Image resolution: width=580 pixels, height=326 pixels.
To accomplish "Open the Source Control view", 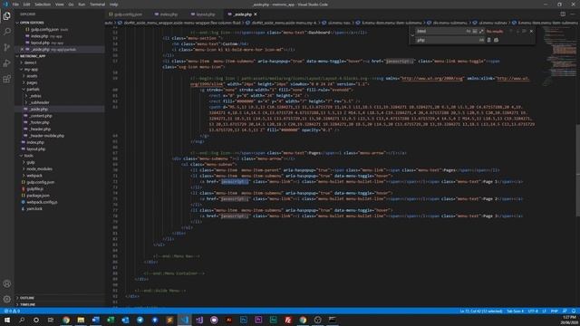I will [6, 47].
